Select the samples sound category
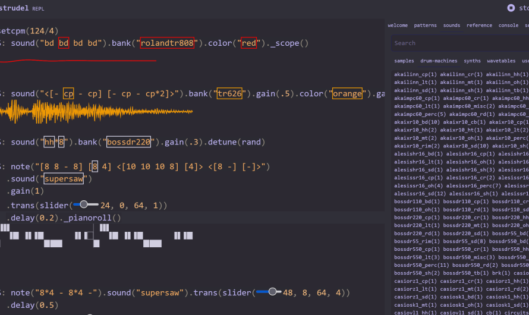This screenshot has height=315, width=529. point(404,61)
